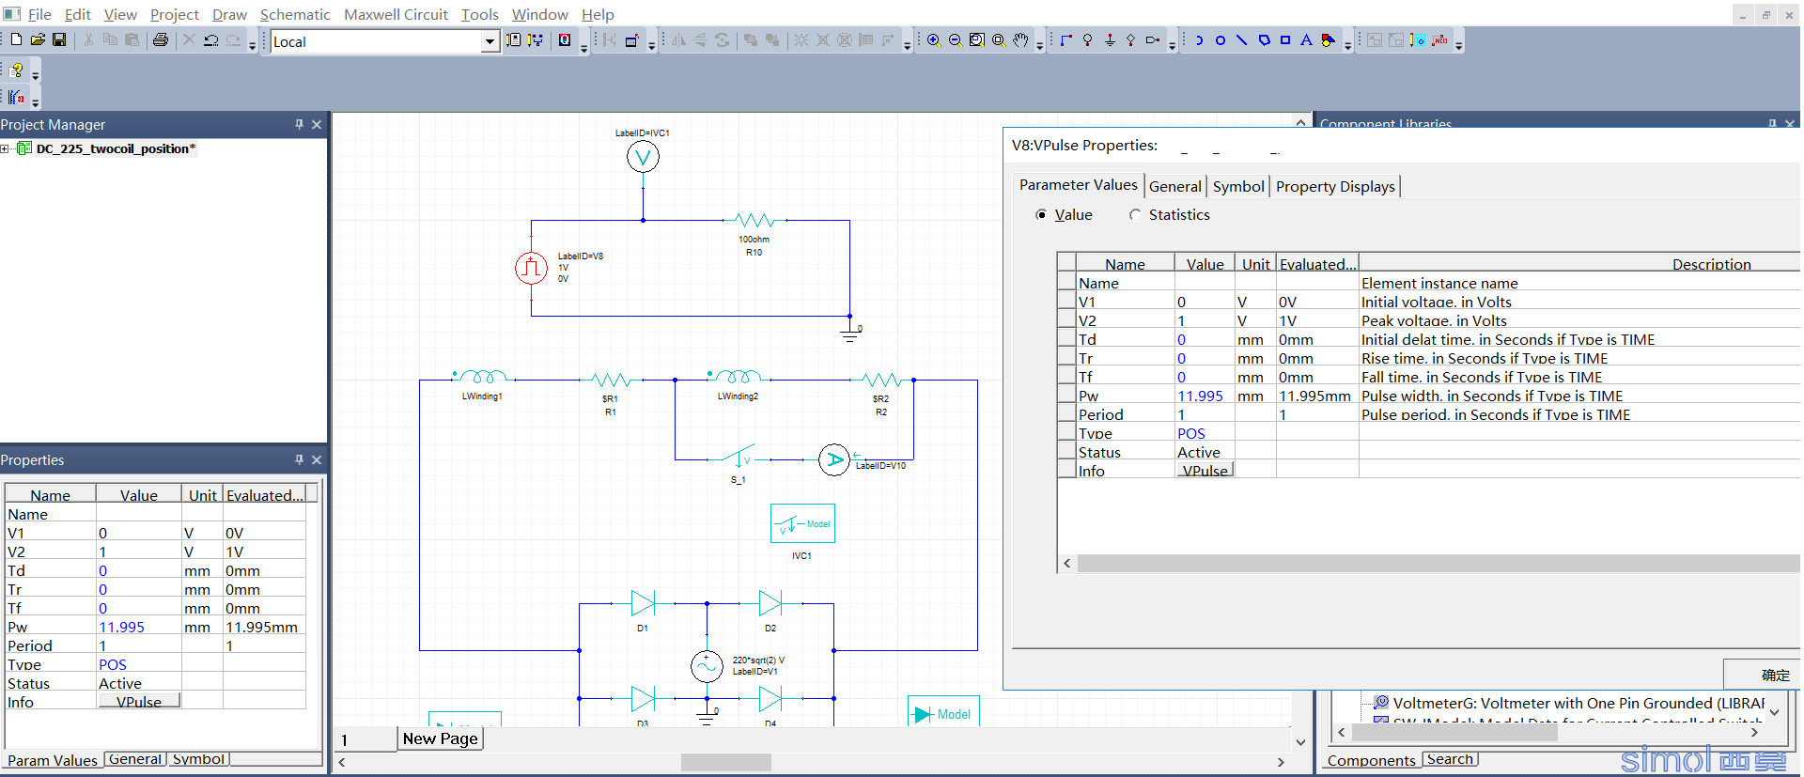Close the Project Manager panel
This screenshot has height=777, width=1804.
pos(317,124)
